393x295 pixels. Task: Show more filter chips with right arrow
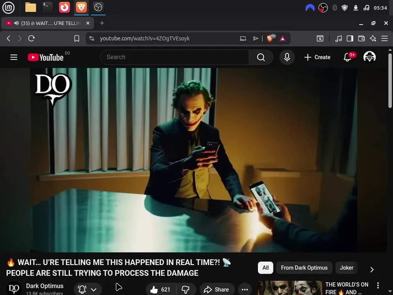click(x=372, y=270)
